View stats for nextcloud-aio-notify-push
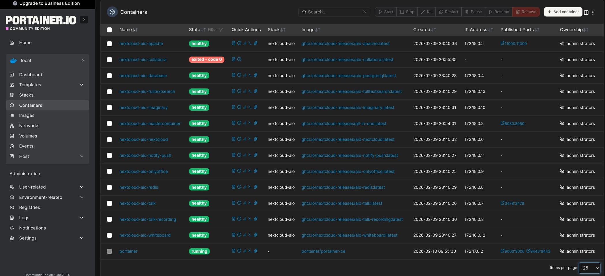This screenshot has width=605, height=276. click(245, 155)
